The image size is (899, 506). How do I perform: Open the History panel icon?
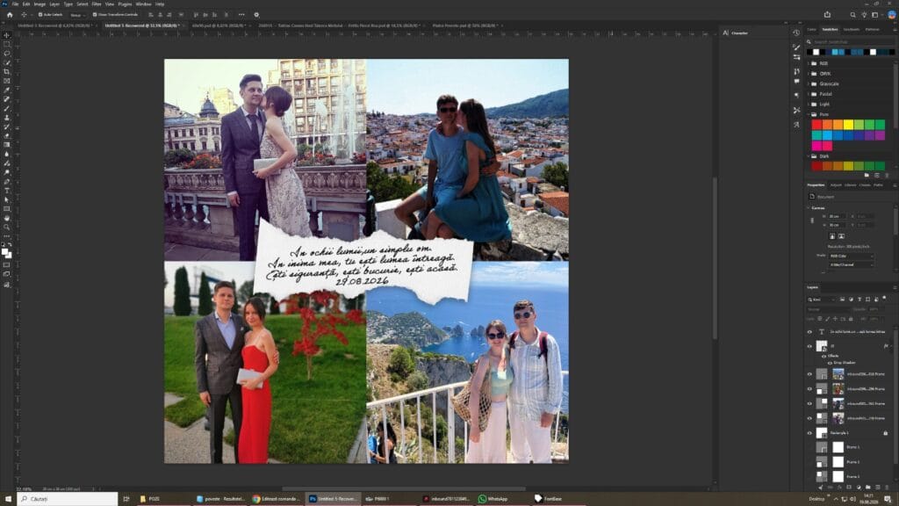pyautogui.click(x=796, y=33)
